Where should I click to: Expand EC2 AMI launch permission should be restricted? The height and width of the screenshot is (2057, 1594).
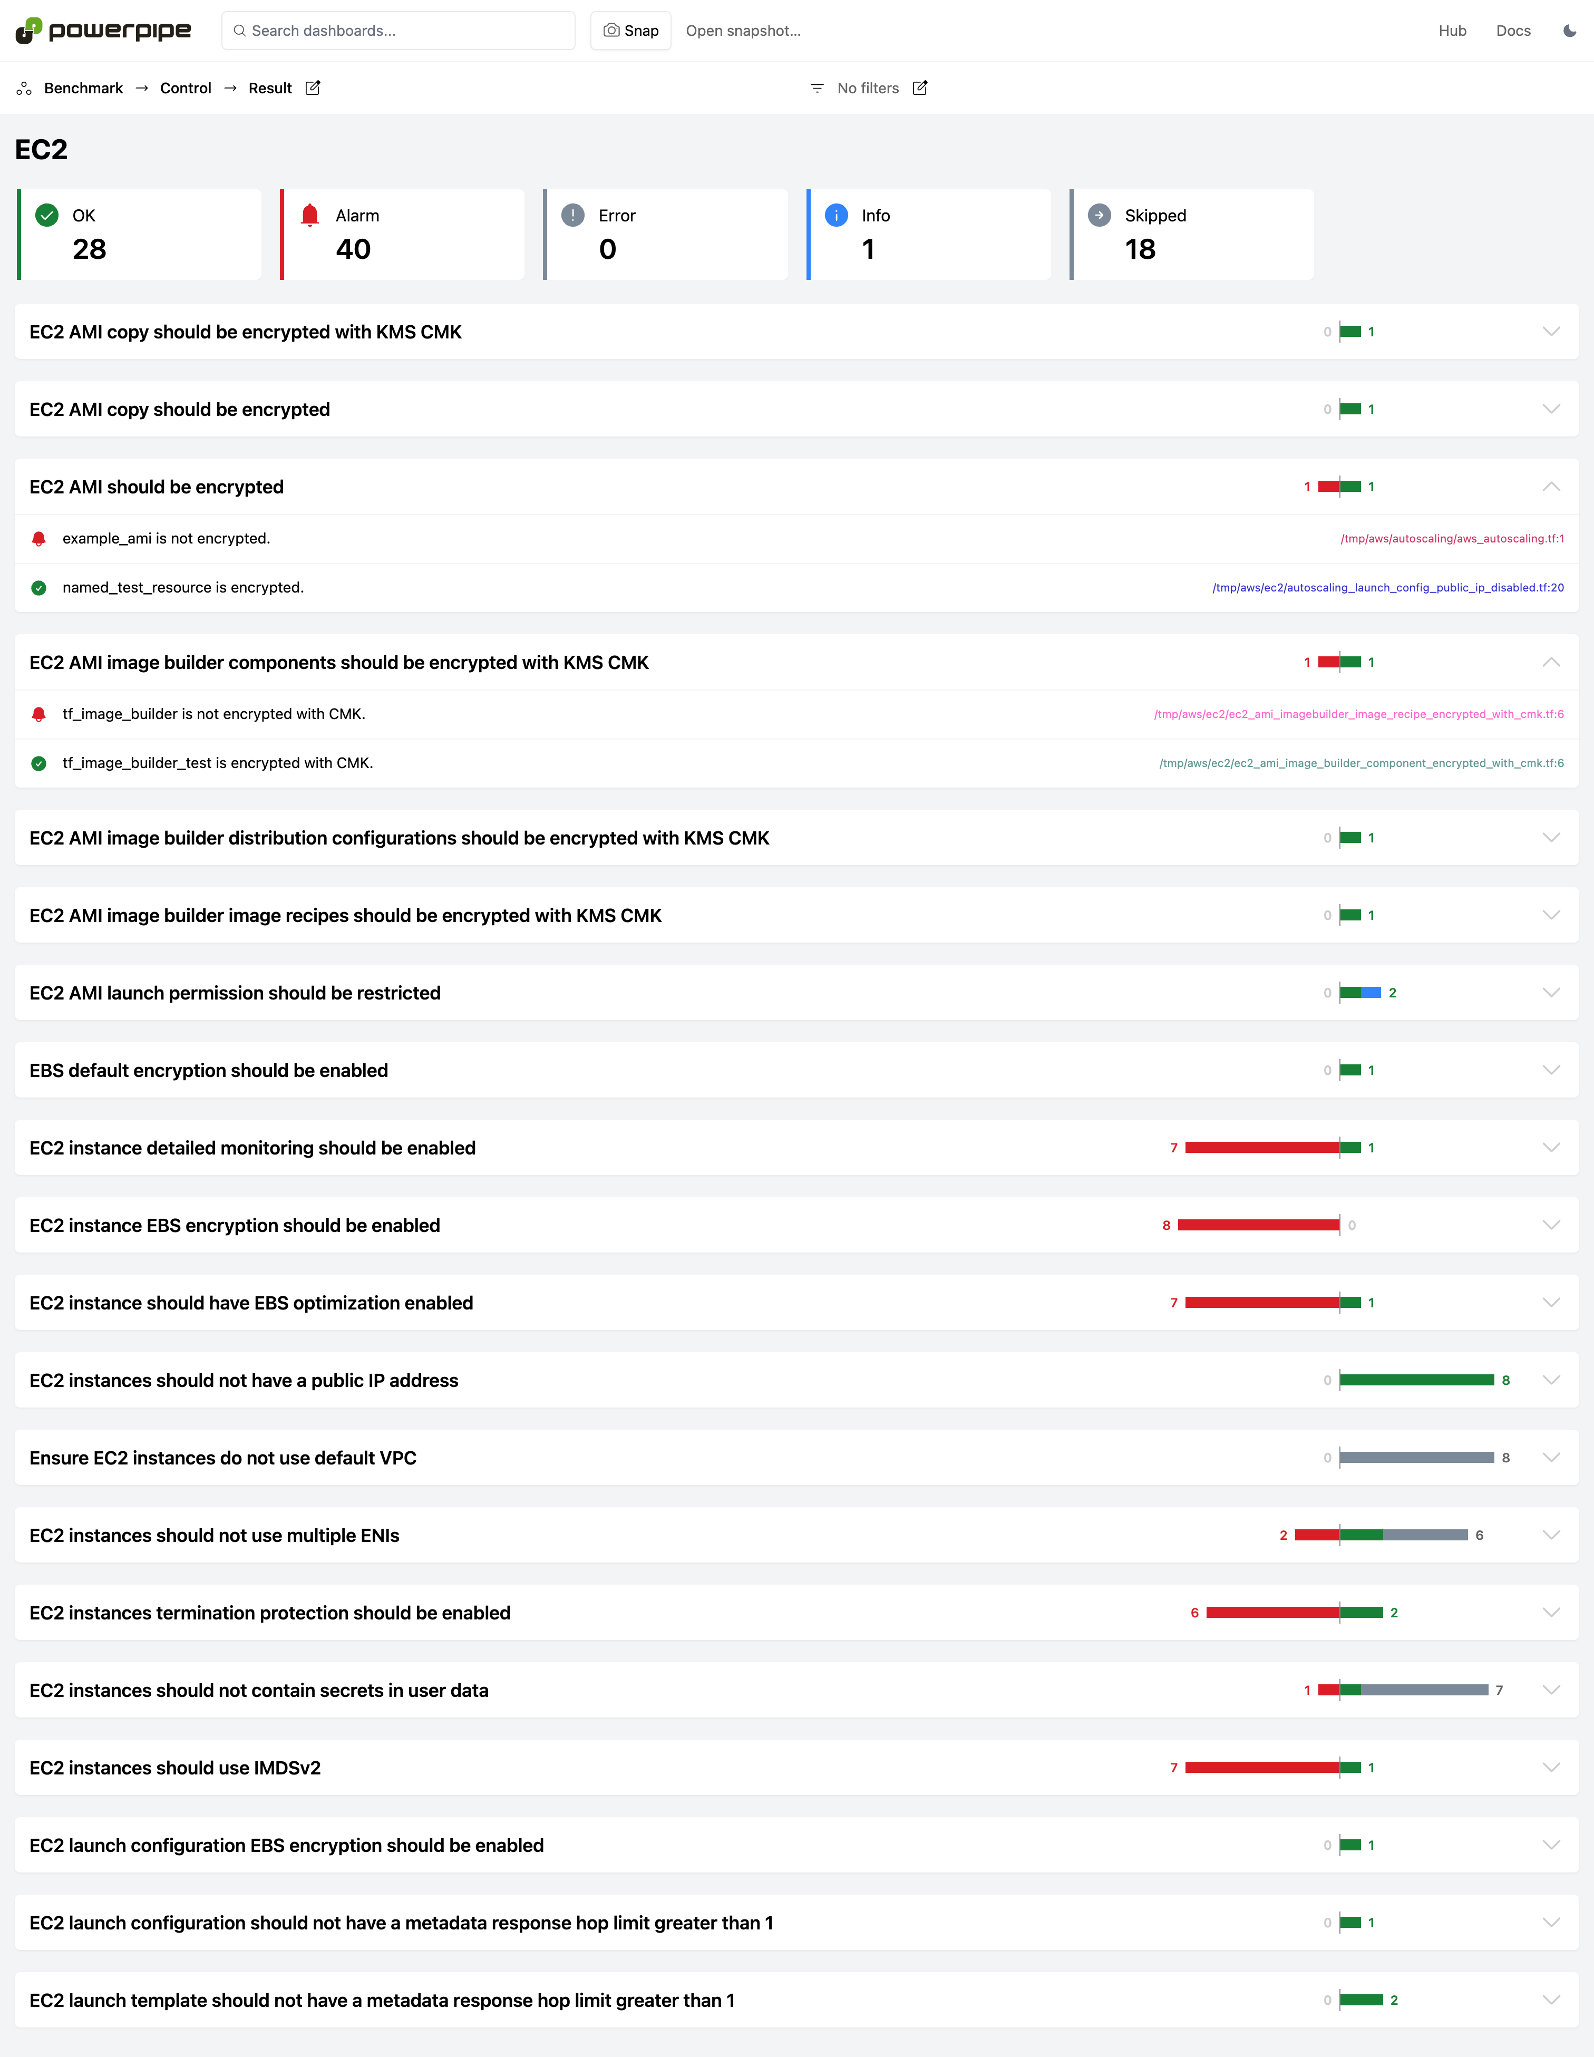pos(1551,993)
